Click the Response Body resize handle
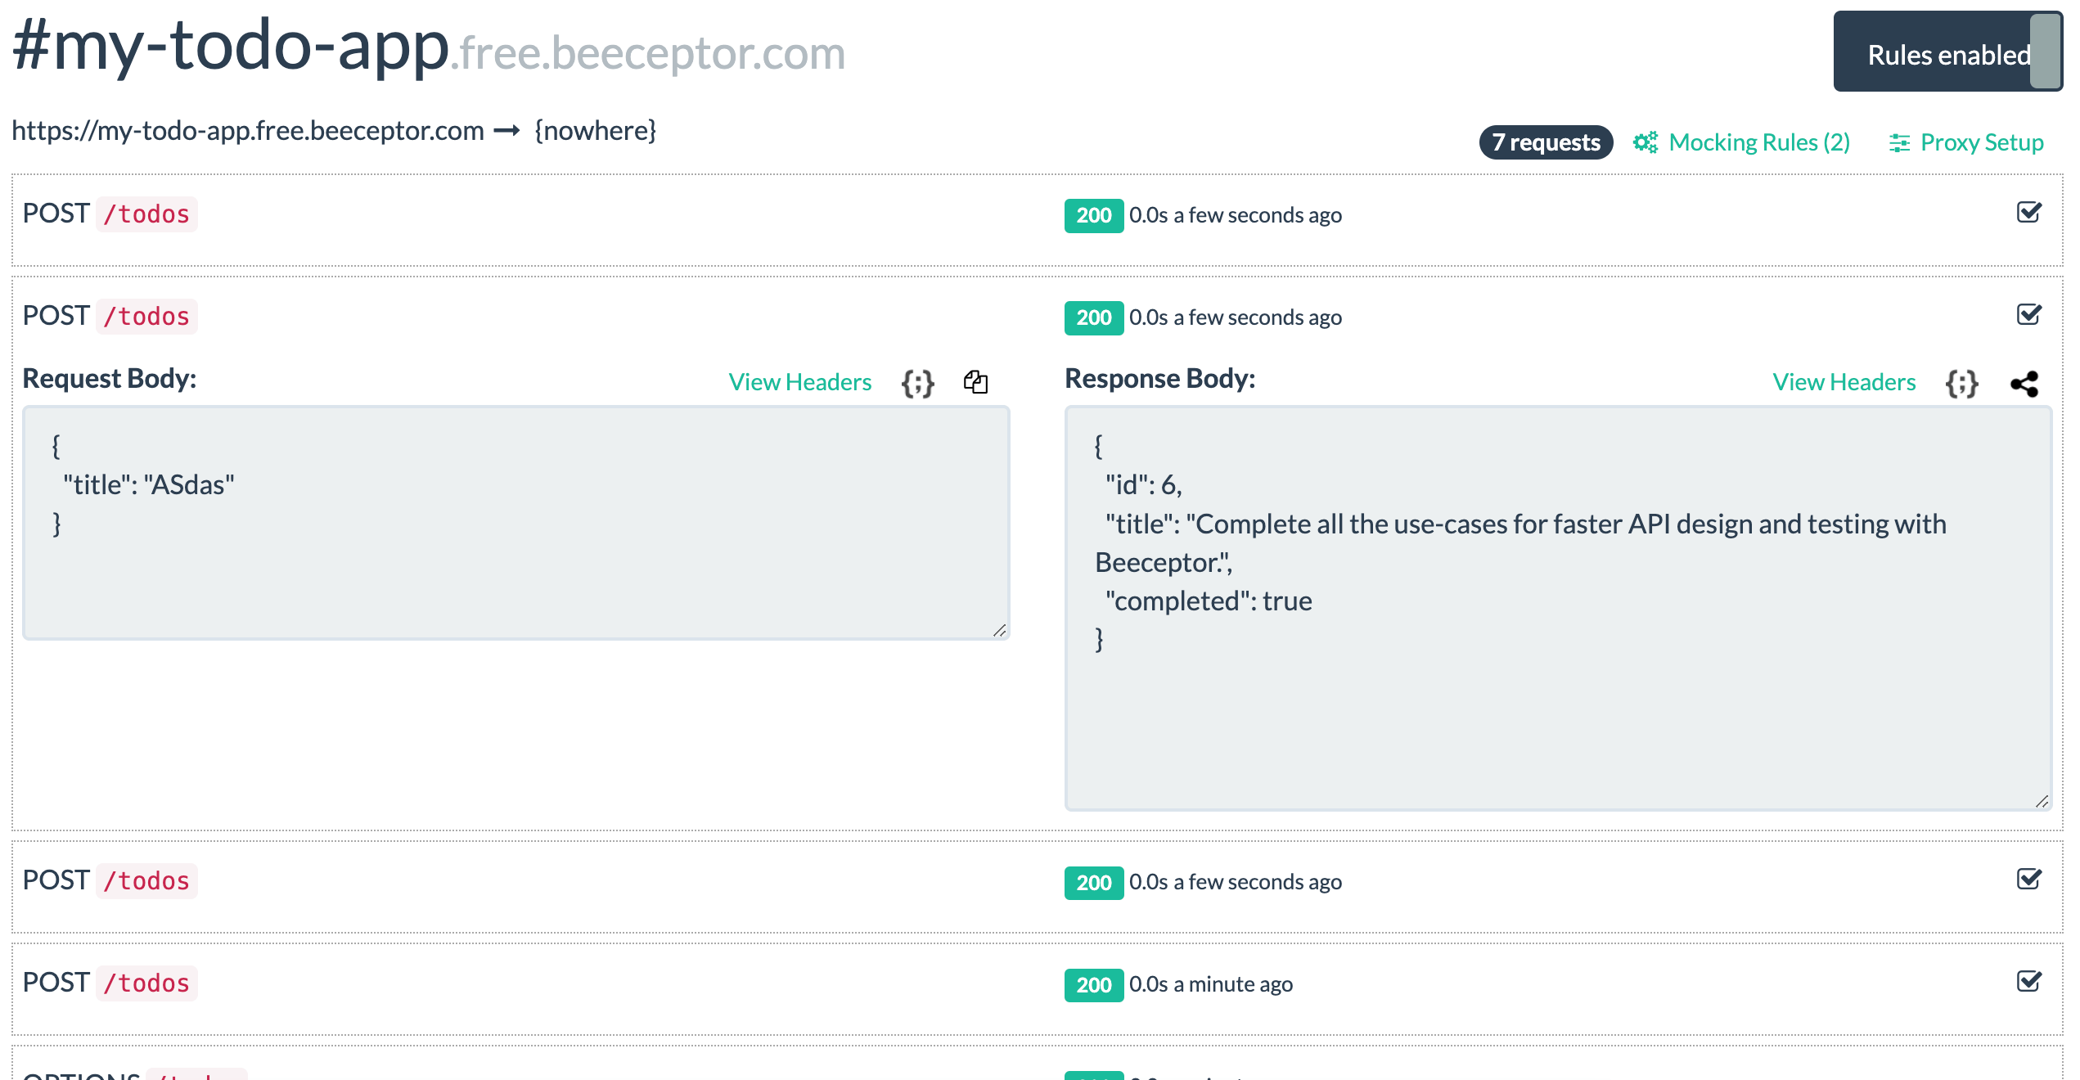This screenshot has height=1080, width=2080. click(2042, 802)
